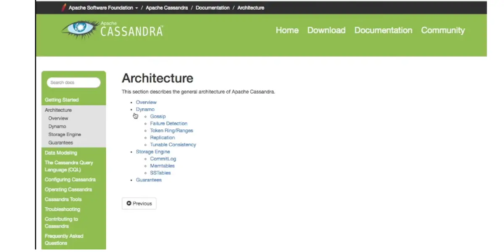504x252 pixels.
Task: Click the Cassandra eye logo
Action: tap(79, 29)
